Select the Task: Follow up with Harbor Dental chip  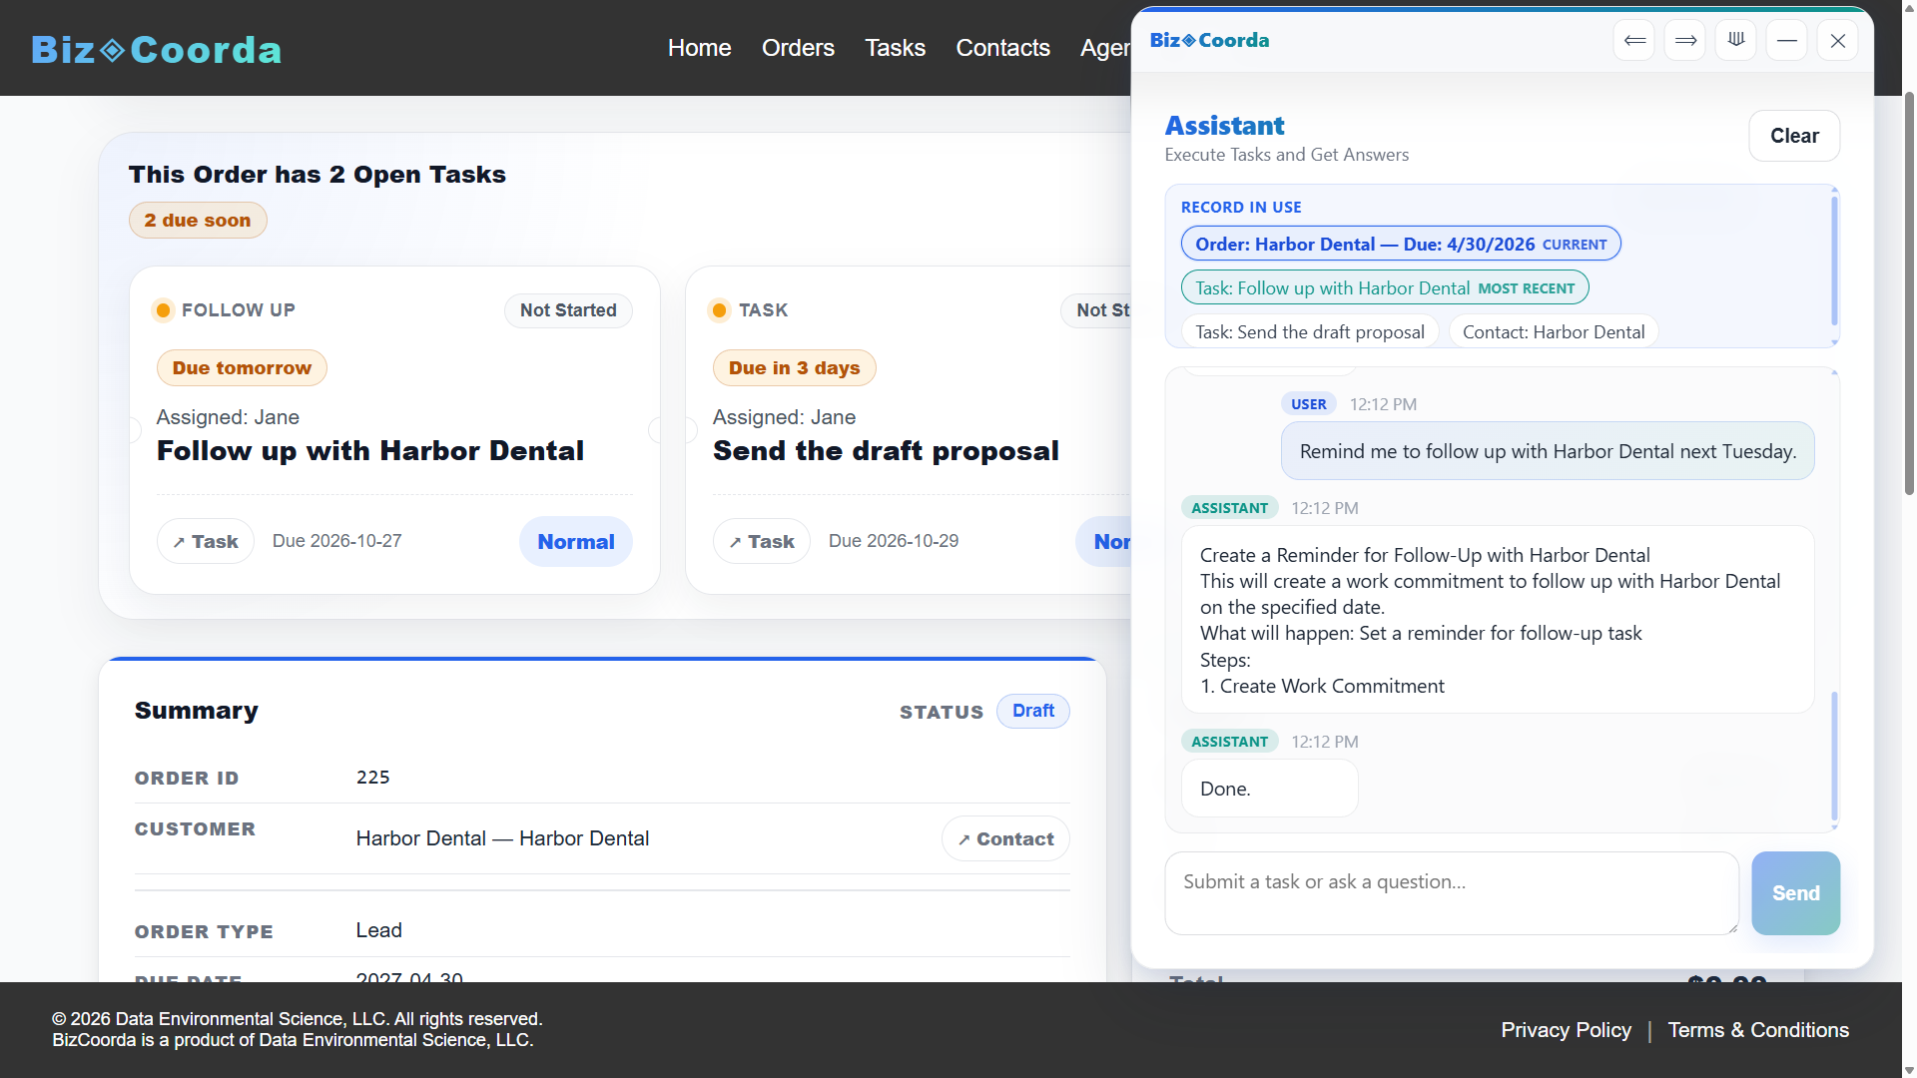point(1385,287)
